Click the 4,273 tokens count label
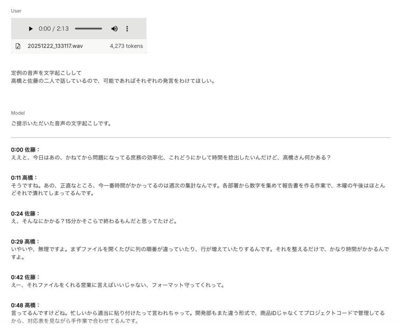 tap(126, 46)
